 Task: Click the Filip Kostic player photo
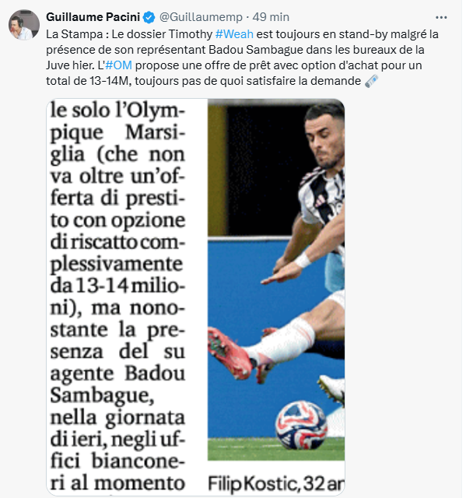(x=276, y=279)
